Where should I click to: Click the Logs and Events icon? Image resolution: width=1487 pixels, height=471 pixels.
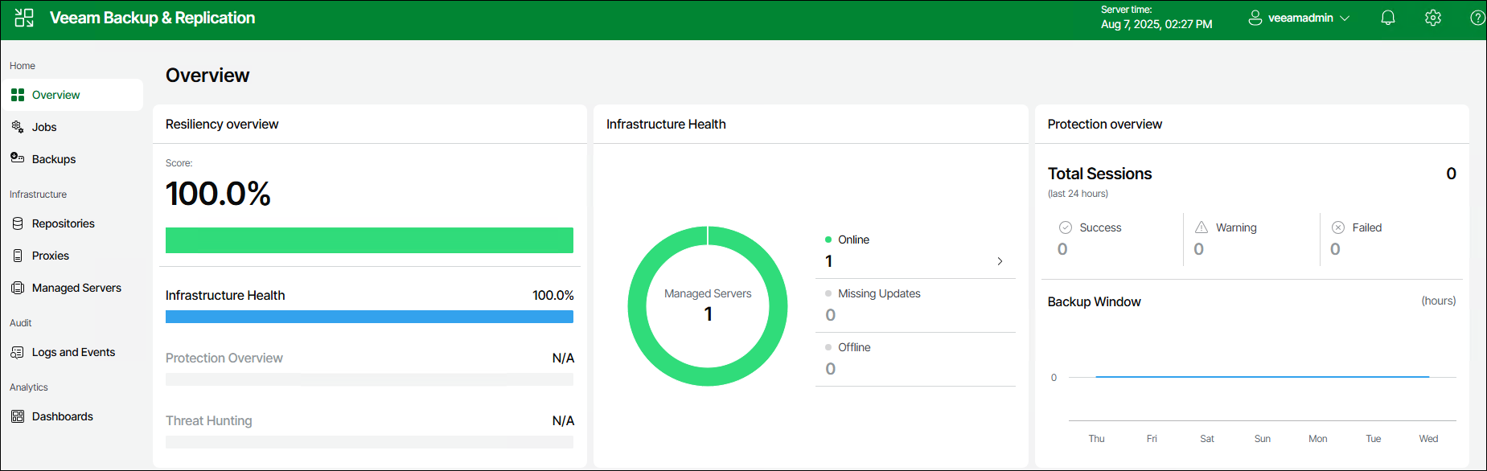18,352
